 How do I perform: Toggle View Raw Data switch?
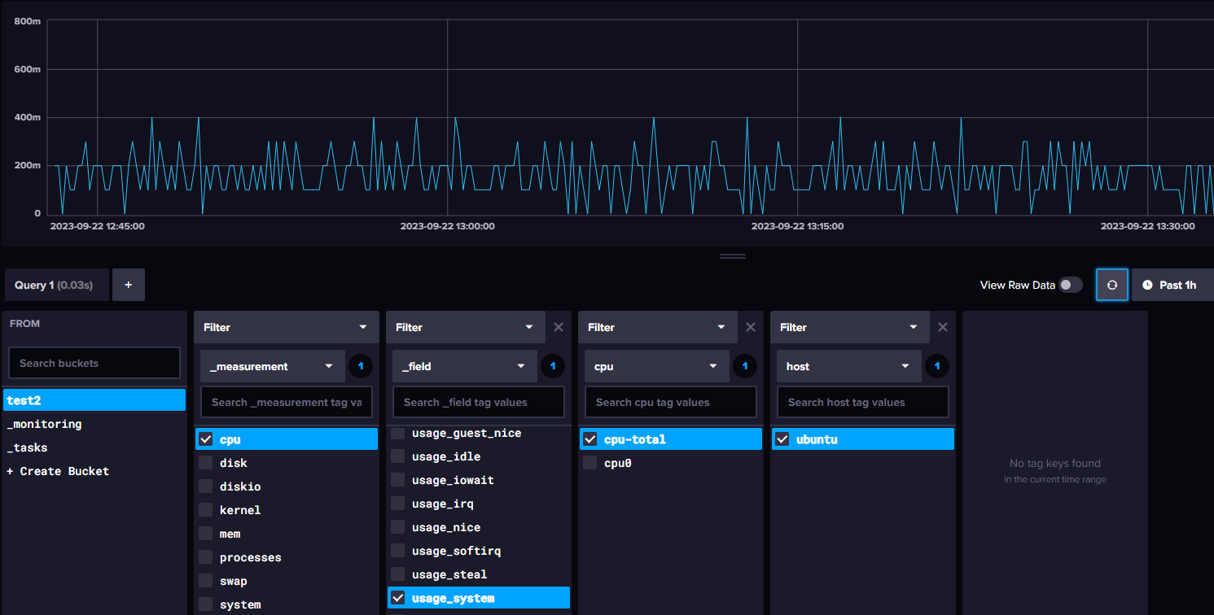pyautogui.click(x=1071, y=285)
